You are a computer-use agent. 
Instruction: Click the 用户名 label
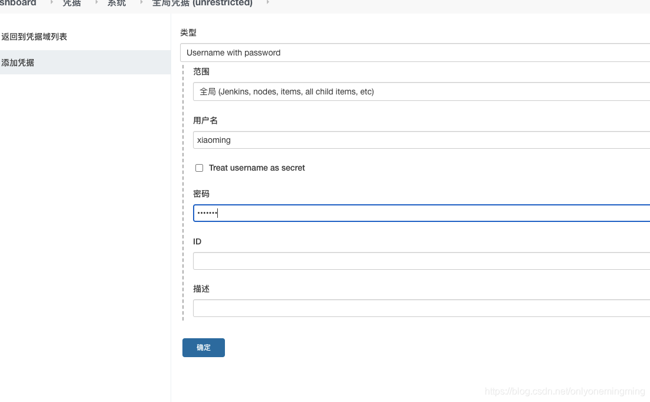pos(205,120)
